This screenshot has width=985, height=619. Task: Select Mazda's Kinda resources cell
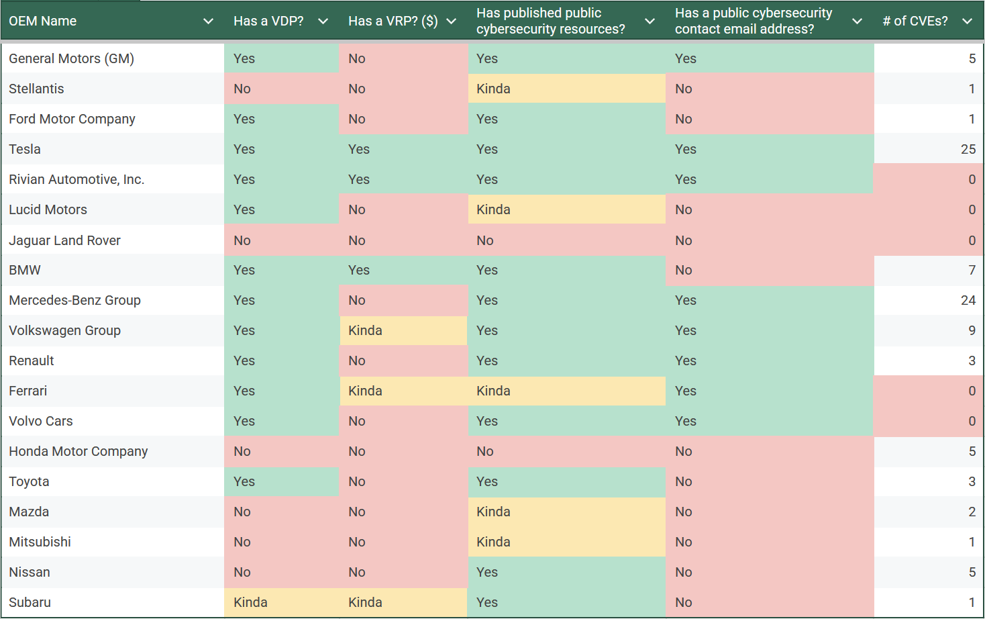coord(567,512)
